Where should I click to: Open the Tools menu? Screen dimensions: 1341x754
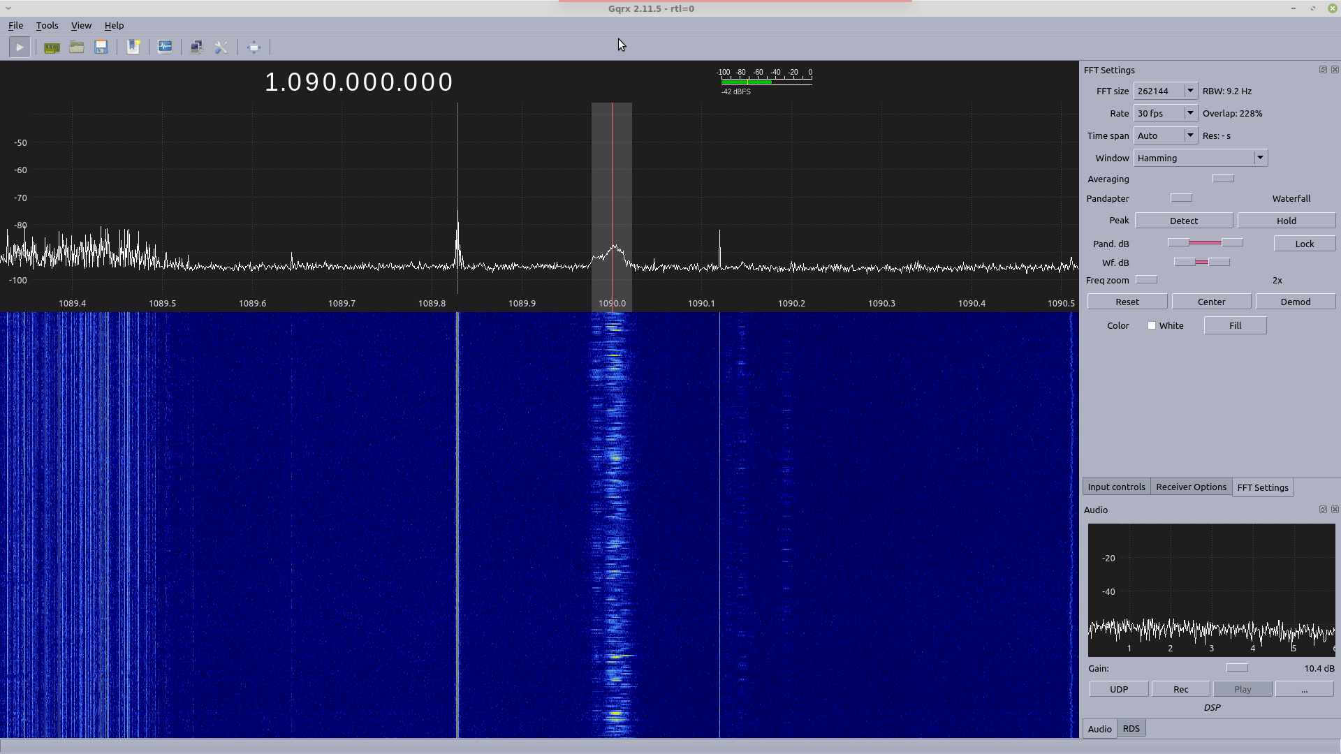[47, 26]
